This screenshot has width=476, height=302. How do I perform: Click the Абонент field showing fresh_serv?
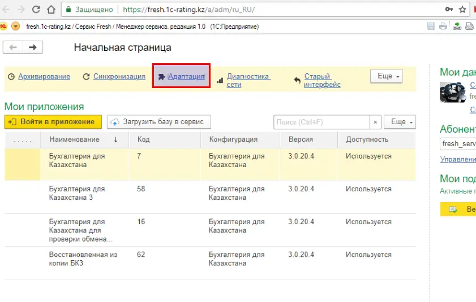[458, 143]
